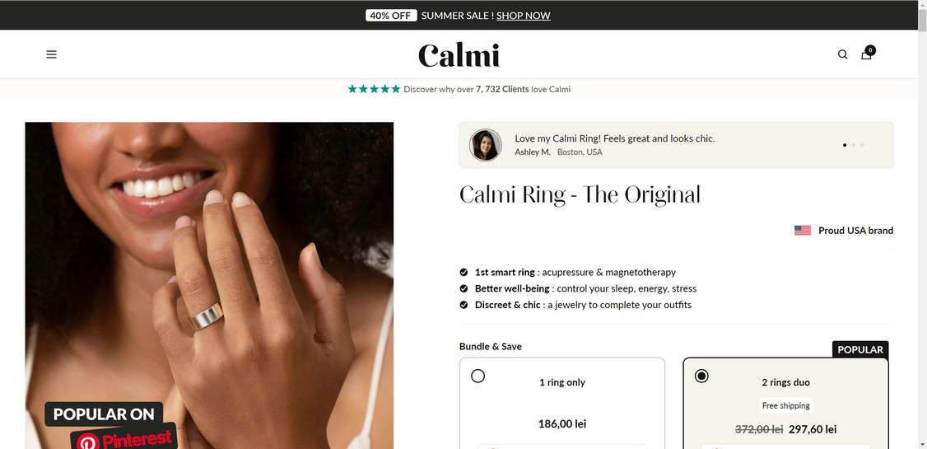The image size is (927, 449).
Task: Select the "2 rings duo" radio button
Action: (x=701, y=376)
